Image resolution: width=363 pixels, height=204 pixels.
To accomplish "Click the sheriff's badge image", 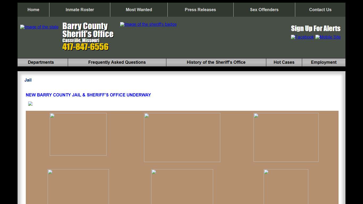I will click(148, 24).
